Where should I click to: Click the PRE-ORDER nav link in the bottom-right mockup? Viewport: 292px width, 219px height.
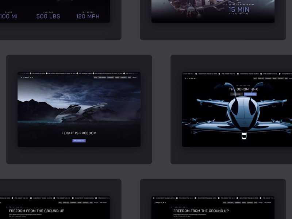click(268, 203)
